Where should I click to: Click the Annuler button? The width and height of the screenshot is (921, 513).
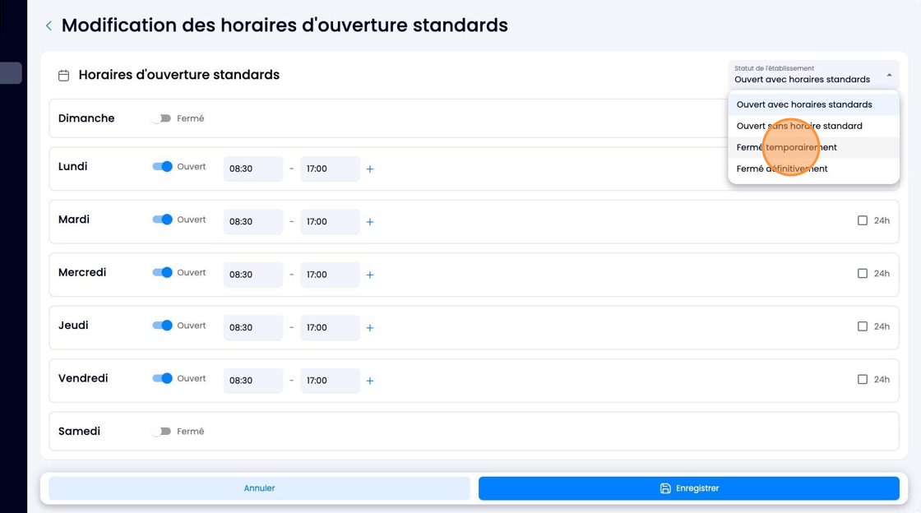click(x=259, y=488)
